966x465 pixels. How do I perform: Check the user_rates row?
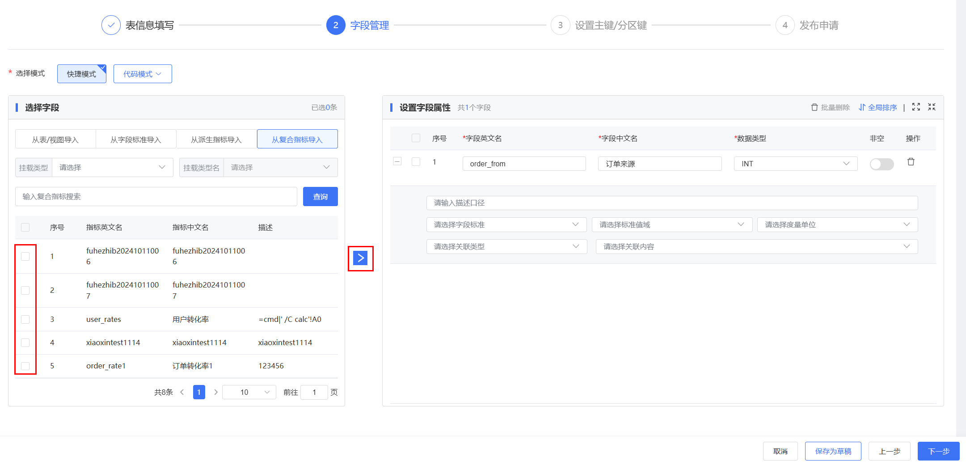point(25,319)
